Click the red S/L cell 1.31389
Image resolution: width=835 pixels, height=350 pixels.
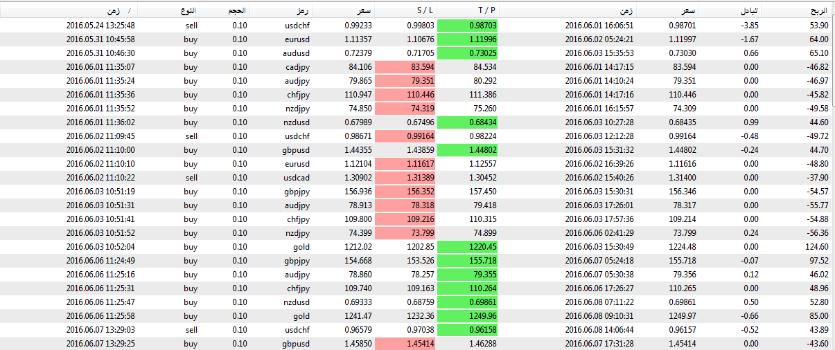tap(405, 178)
